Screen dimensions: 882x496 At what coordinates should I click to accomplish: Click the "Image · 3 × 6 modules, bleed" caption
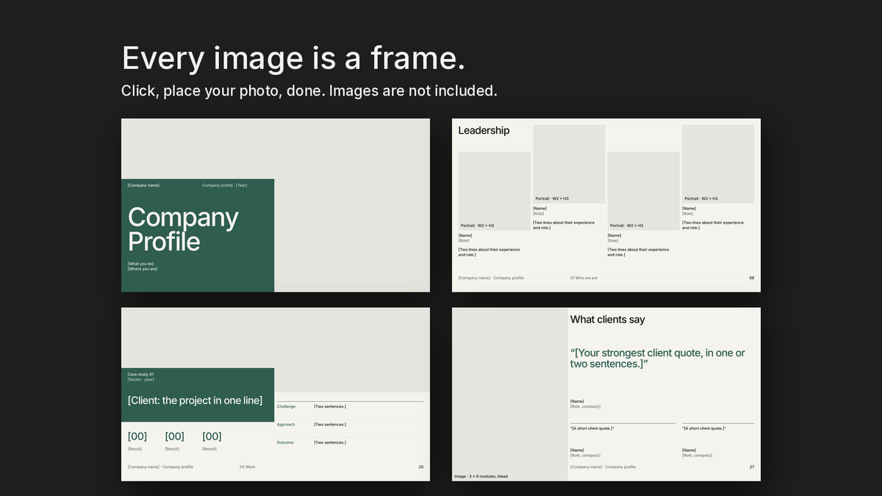pos(481,477)
